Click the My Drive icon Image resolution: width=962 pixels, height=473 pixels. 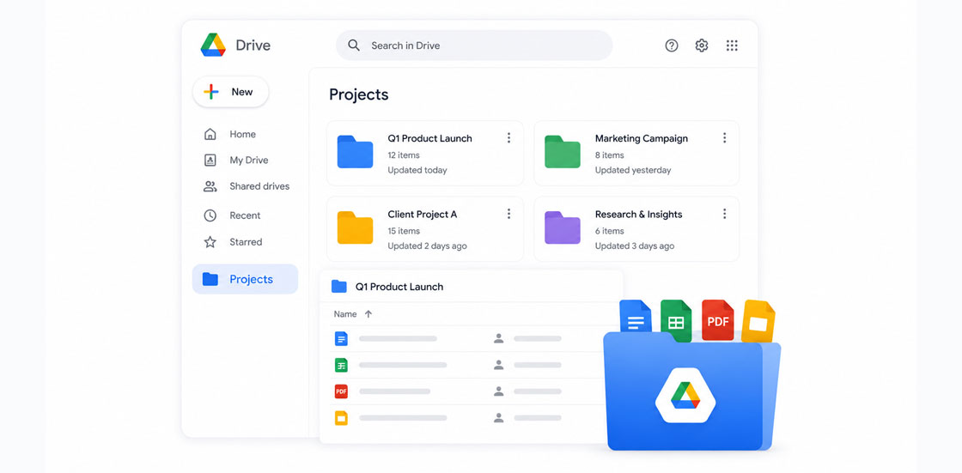[210, 161]
